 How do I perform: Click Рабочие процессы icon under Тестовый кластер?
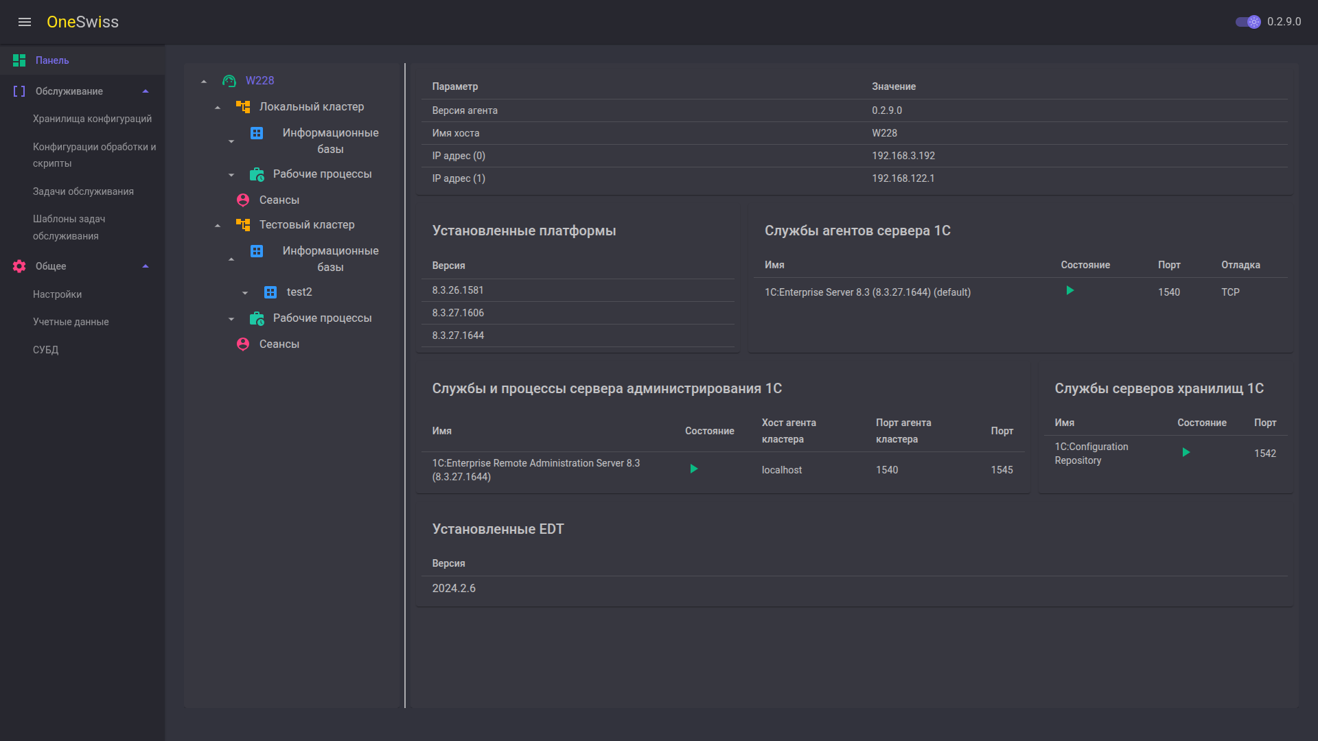(257, 318)
